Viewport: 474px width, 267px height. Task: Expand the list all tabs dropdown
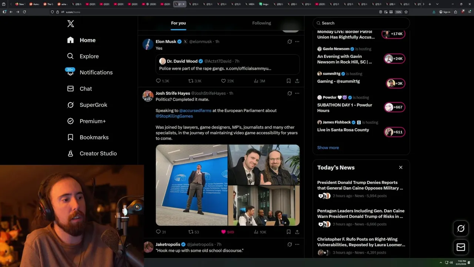click(437, 4)
